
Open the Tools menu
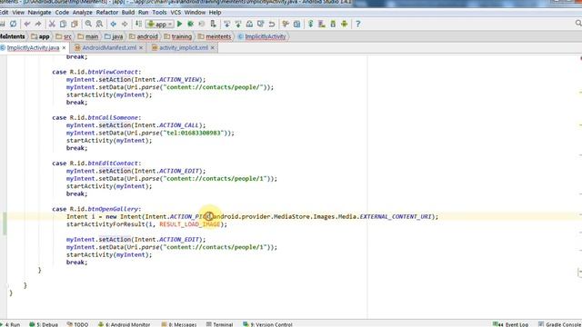pyautogui.click(x=159, y=12)
